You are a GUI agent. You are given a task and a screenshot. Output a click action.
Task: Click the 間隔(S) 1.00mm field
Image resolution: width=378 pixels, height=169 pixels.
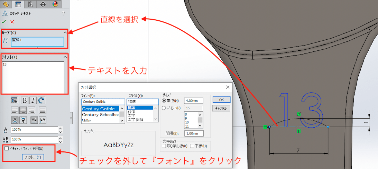[194, 133]
